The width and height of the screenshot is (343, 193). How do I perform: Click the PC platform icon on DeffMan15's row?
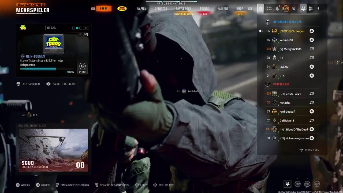(312, 120)
